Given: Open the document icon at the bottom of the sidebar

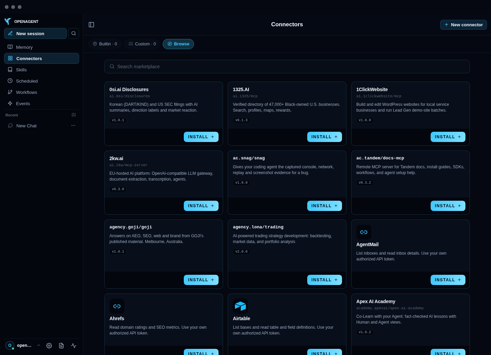Looking at the screenshot, I should pyautogui.click(x=61, y=345).
